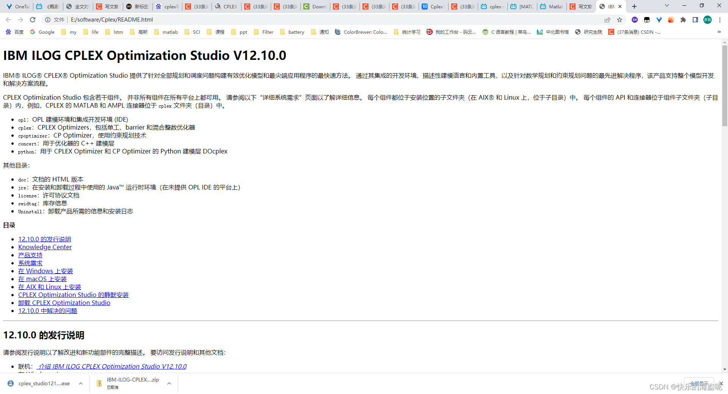728x394 pixels.
Task: Open the CSDN 37条消息 bookmark
Action: point(634,32)
